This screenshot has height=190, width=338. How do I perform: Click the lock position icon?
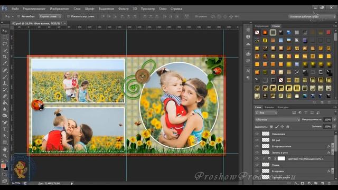point(282,127)
